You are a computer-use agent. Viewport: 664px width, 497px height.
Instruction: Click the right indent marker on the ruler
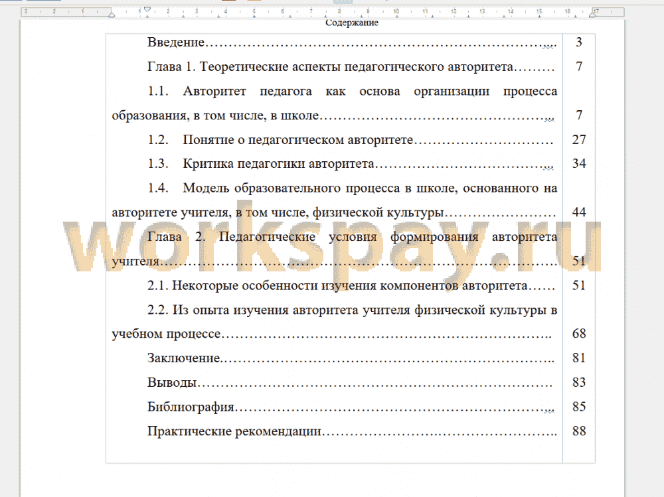(593, 15)
